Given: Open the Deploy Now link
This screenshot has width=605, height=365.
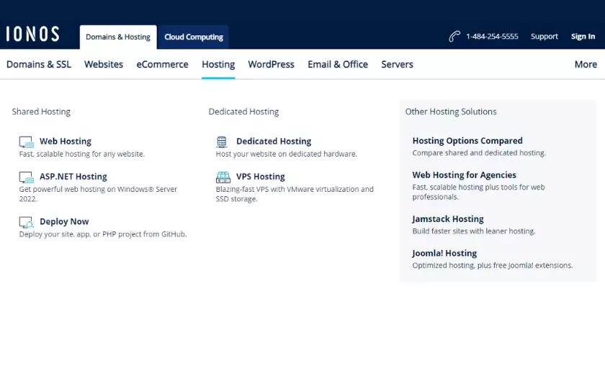Looking at the screenshot, I should click(64, 221).
